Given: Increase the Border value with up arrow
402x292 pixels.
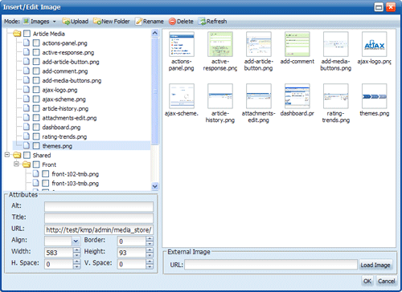Looking at the screenshot, I should [x=150, y=239].
